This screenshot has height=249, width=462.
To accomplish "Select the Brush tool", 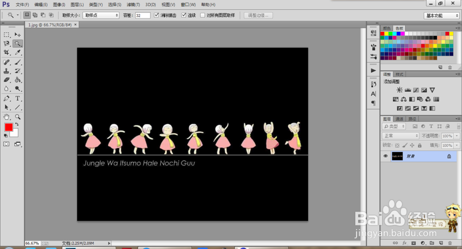I will 18,62.
